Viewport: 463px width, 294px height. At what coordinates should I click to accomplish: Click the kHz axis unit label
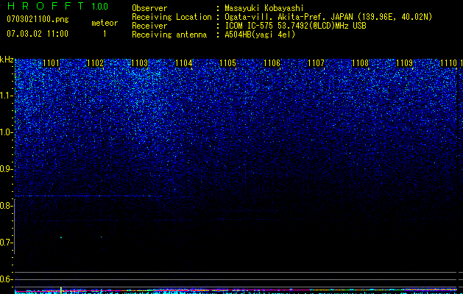(x=7, y=60)
